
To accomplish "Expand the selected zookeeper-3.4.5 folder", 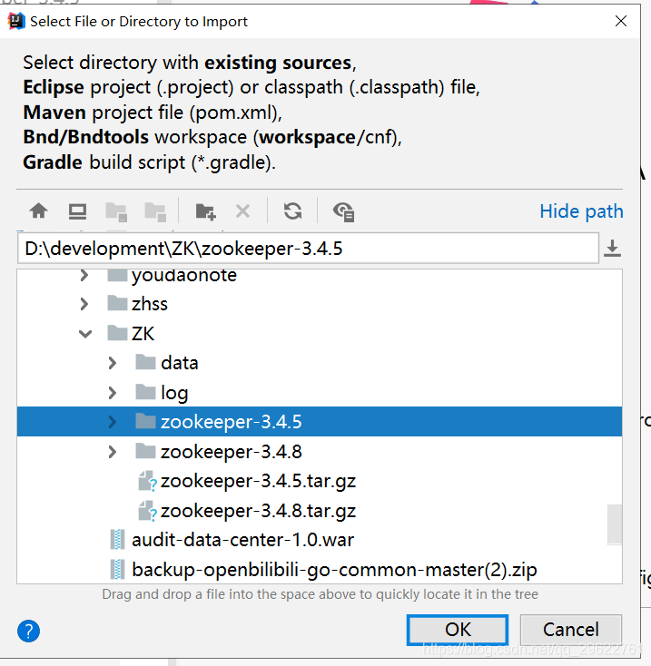I will coord(113,422).
